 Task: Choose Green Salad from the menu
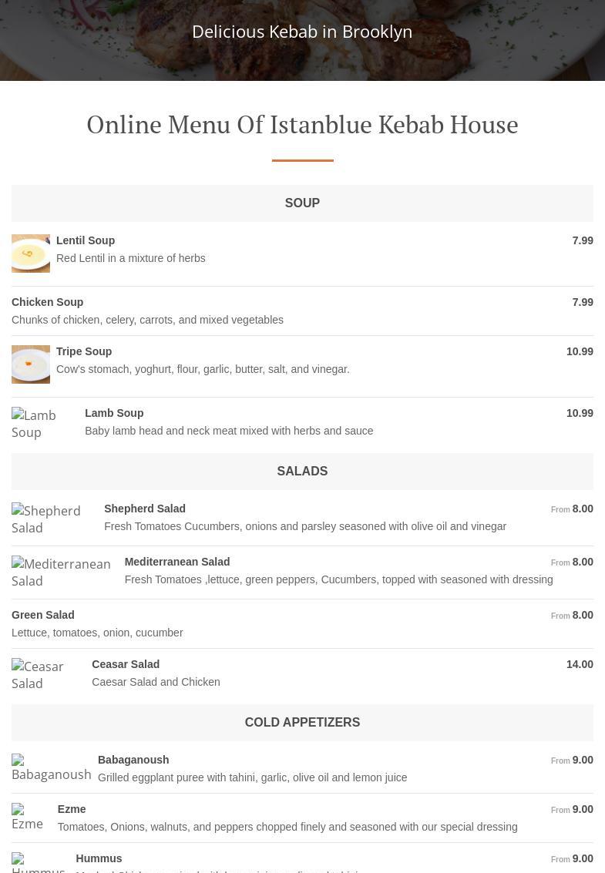[43, 615]
